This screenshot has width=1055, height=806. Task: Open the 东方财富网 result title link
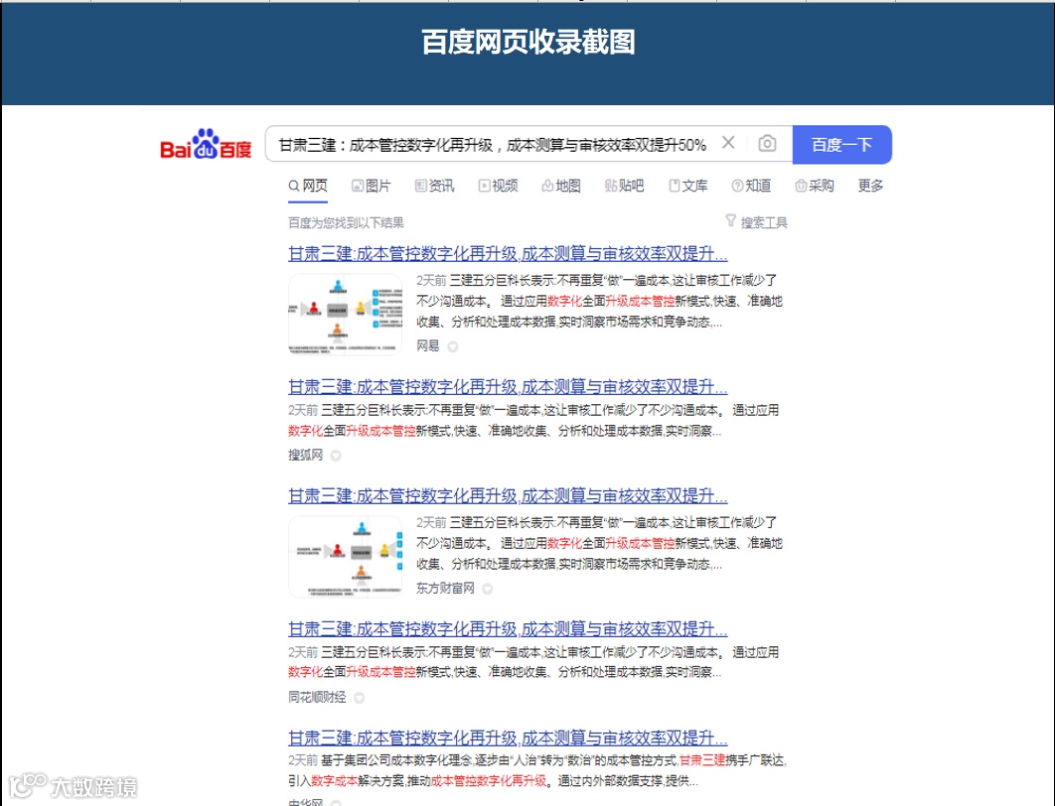(x=508, y=496)
